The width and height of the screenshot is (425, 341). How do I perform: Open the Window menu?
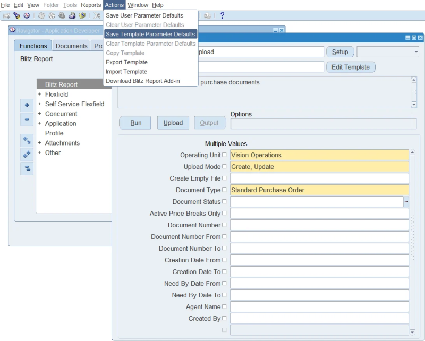(138, 5)
